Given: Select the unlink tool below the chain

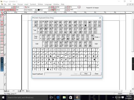Looking at the screenshot, I should coord(2,25).
